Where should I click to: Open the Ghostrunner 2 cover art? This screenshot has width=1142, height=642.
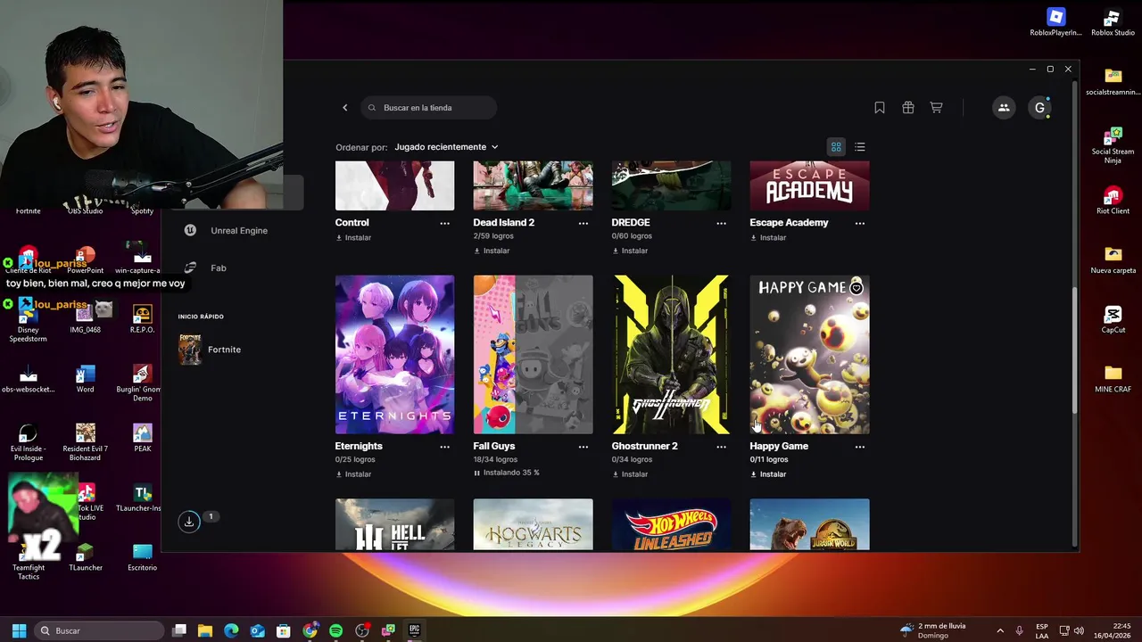(x=671, y=355)
